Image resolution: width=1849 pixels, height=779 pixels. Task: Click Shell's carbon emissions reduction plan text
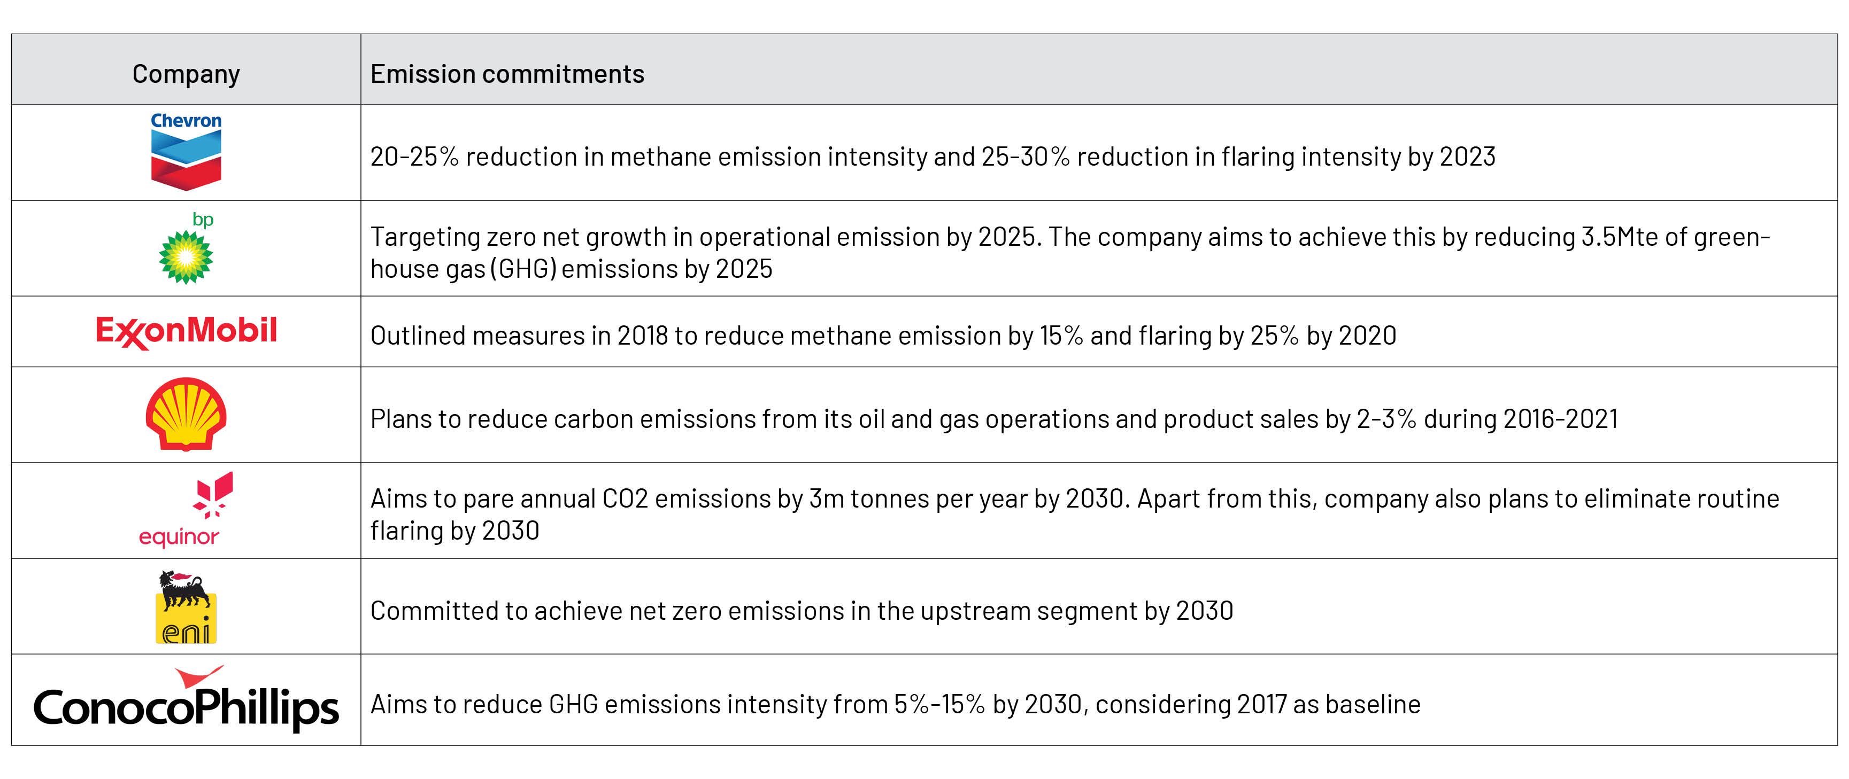(x=994, y=419)
